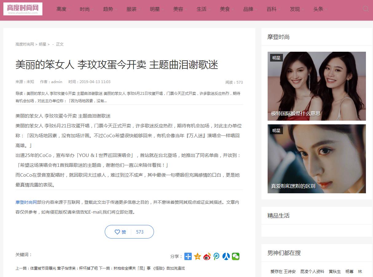
Task: Share to Qzone via star icon
Action: [198, 256]
